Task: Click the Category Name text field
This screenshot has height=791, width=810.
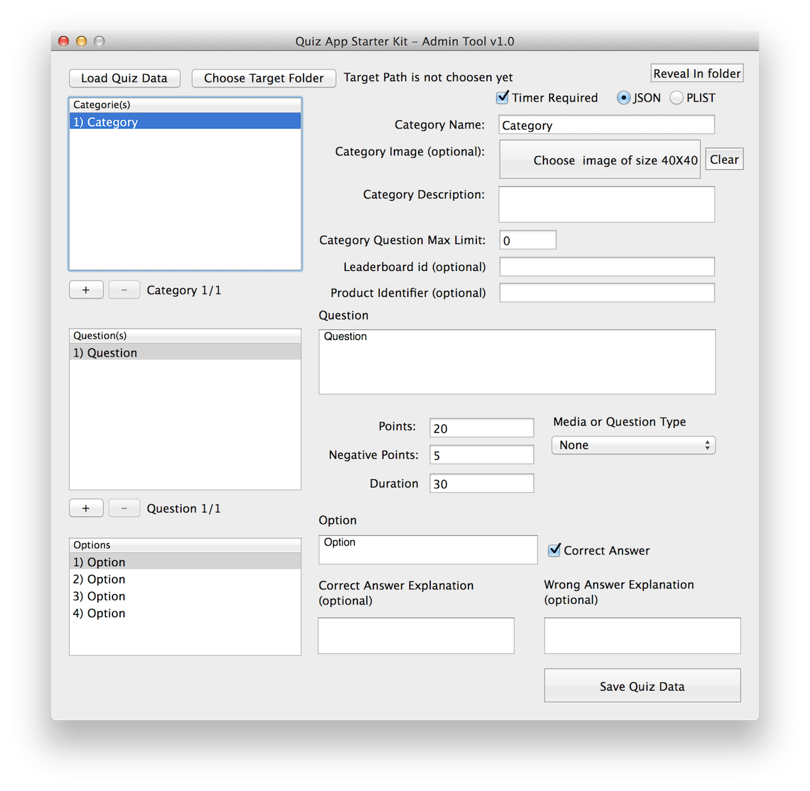Action: point(606,125)
